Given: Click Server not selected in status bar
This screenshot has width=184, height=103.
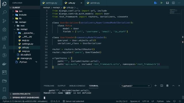Looking at the screenshot, I should 74,101.
